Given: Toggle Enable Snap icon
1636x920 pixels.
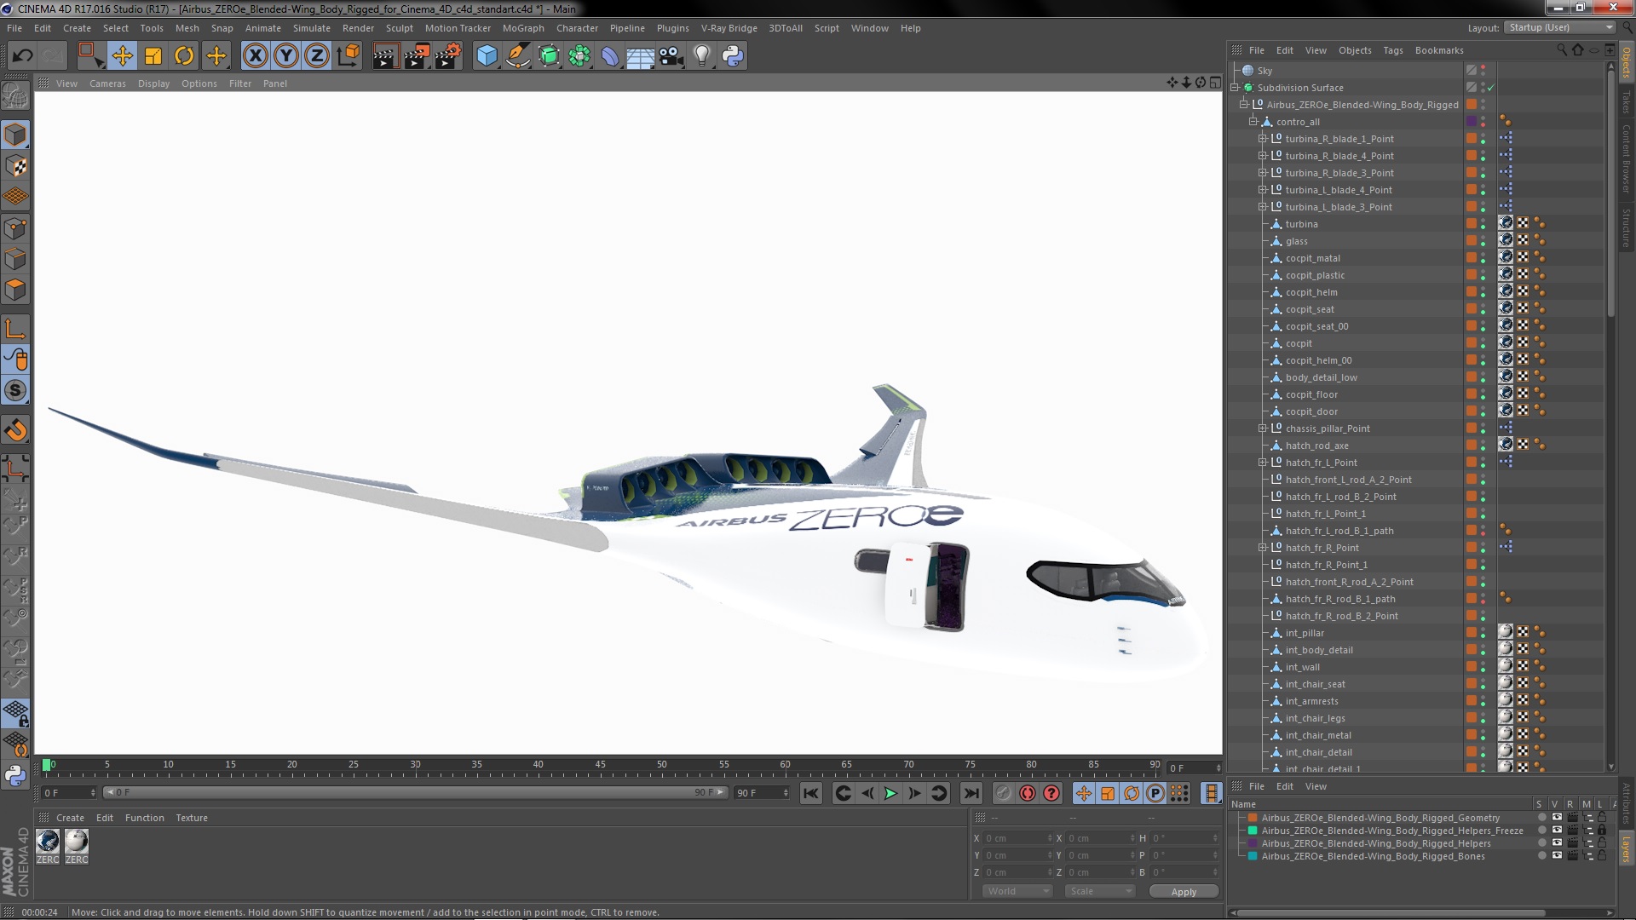Looking at the screenshot, I should pos(15,391).
